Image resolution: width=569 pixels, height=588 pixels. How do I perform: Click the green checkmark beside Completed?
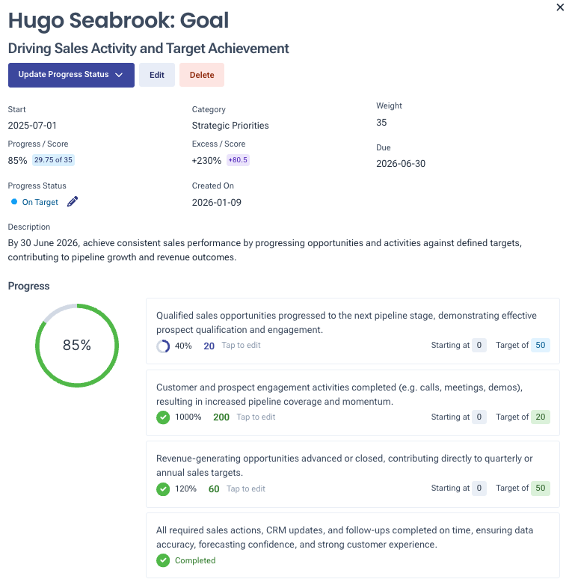click(163, 560)
